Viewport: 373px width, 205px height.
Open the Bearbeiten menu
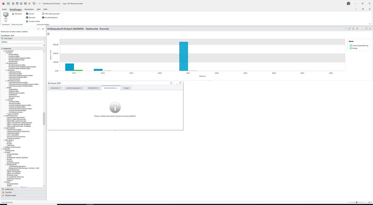(29, 9)
